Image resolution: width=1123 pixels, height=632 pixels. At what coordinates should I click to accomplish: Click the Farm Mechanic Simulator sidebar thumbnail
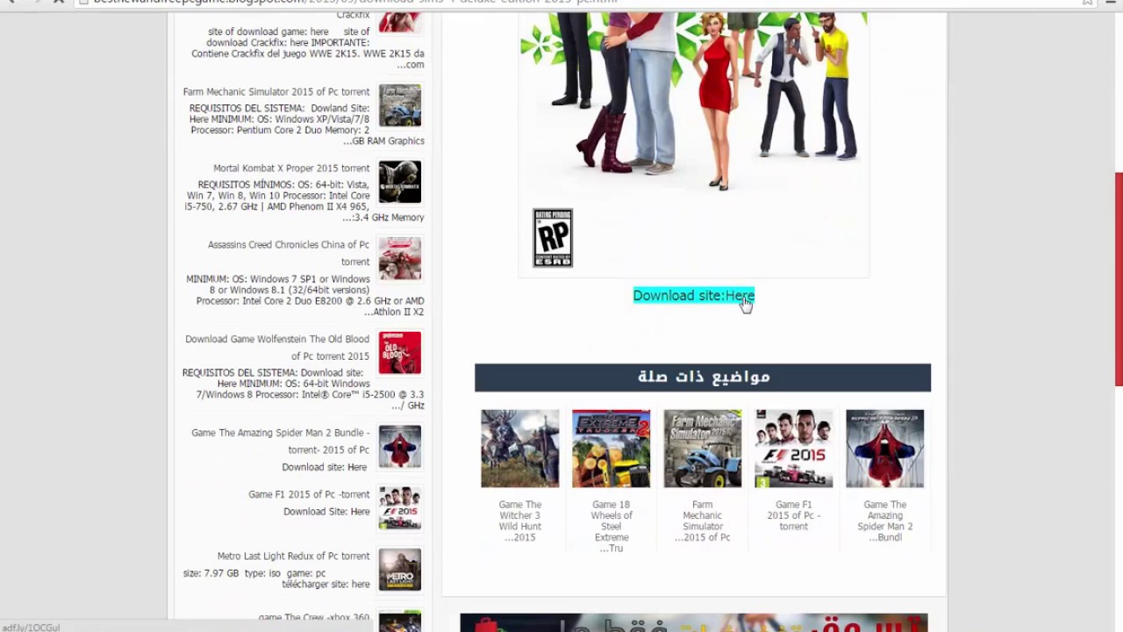pos(400,106)
